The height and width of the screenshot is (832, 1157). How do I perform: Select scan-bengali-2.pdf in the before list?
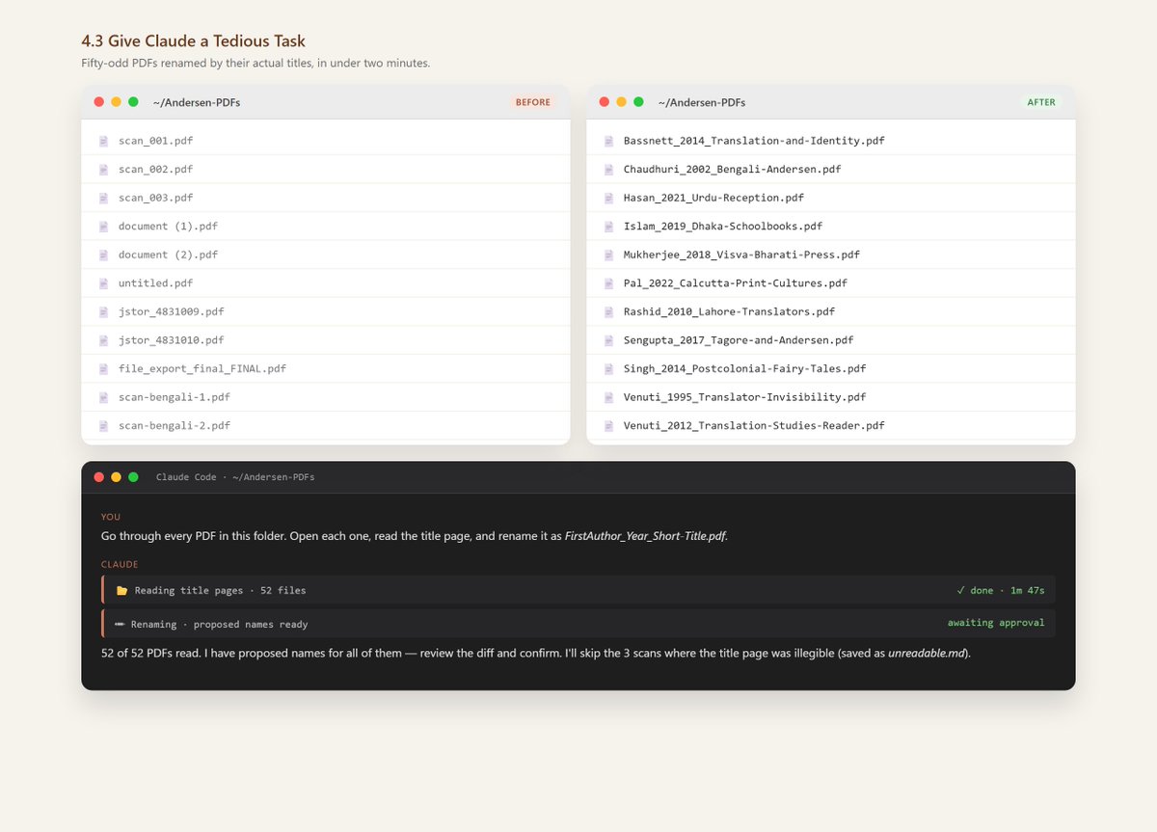tap(326, 425)
